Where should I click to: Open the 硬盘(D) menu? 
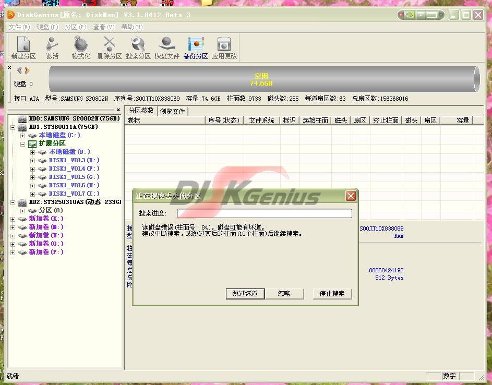47,27
